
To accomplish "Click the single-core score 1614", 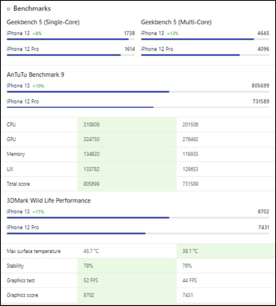I will (x=129, y=49).
